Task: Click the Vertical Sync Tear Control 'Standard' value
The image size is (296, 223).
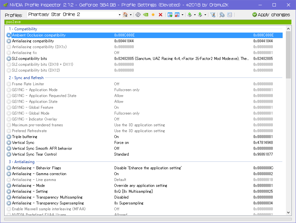Action: click(121, 154)
